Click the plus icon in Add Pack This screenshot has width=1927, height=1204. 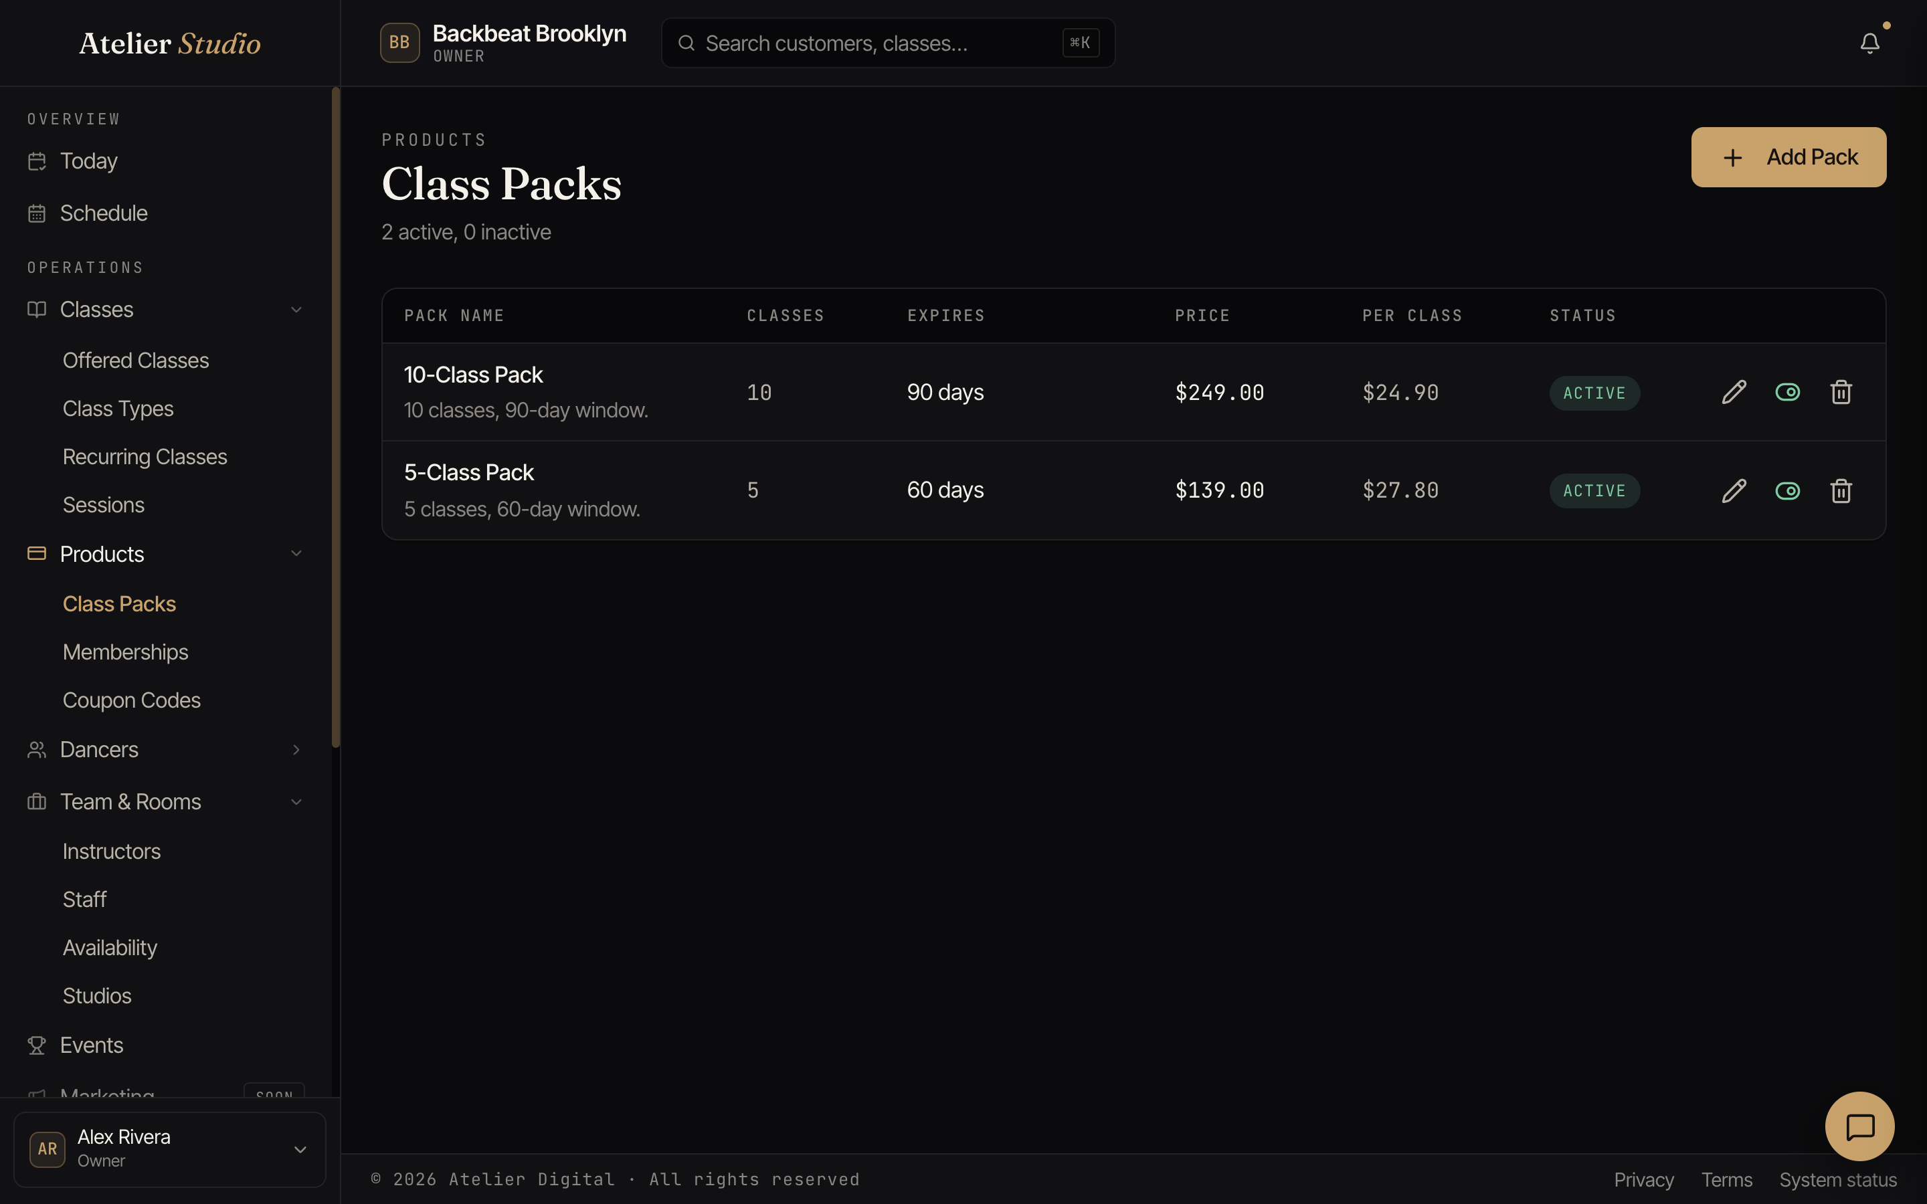click(x=1732, y=158)
